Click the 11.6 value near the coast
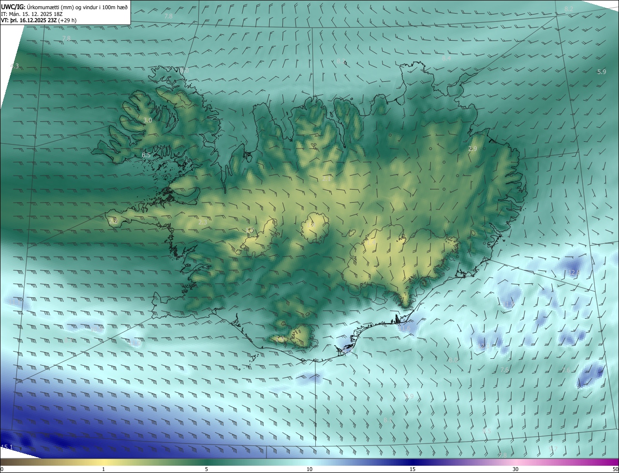This screenshot has height=473, width=619. (404, 328)
